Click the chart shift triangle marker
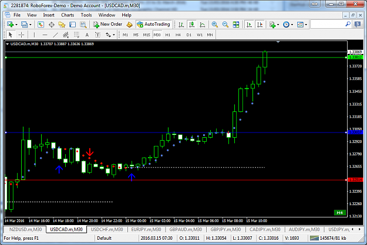This screenshot has height=245, width=367. pyautogui.click(x=278, y=42)
